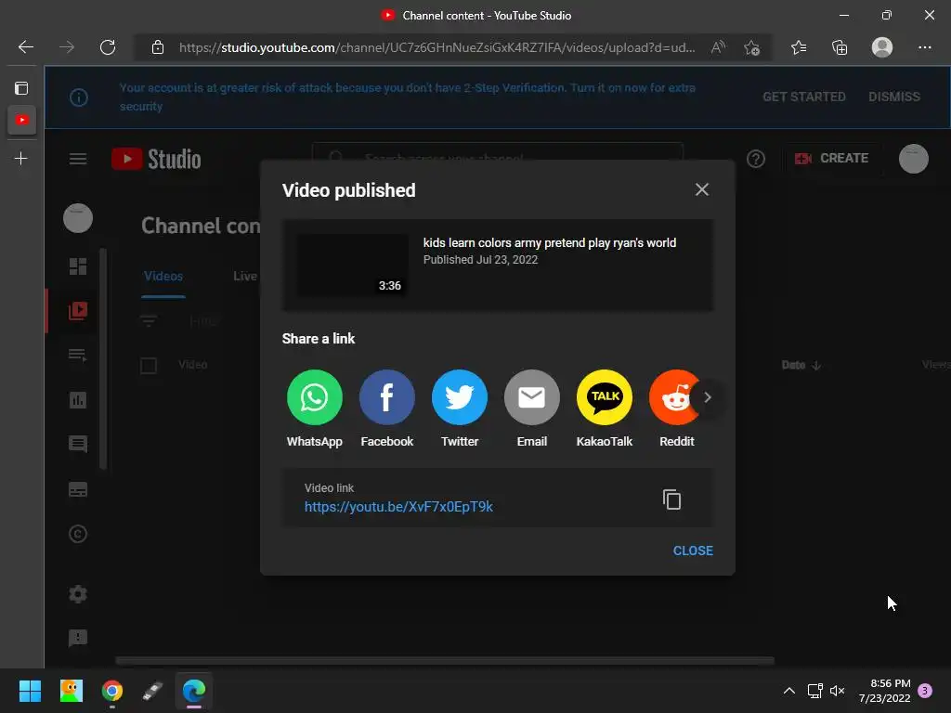Open the published video thumbnail
The width and height of the screenshot is (951, 713).
(x=352, y=266)
